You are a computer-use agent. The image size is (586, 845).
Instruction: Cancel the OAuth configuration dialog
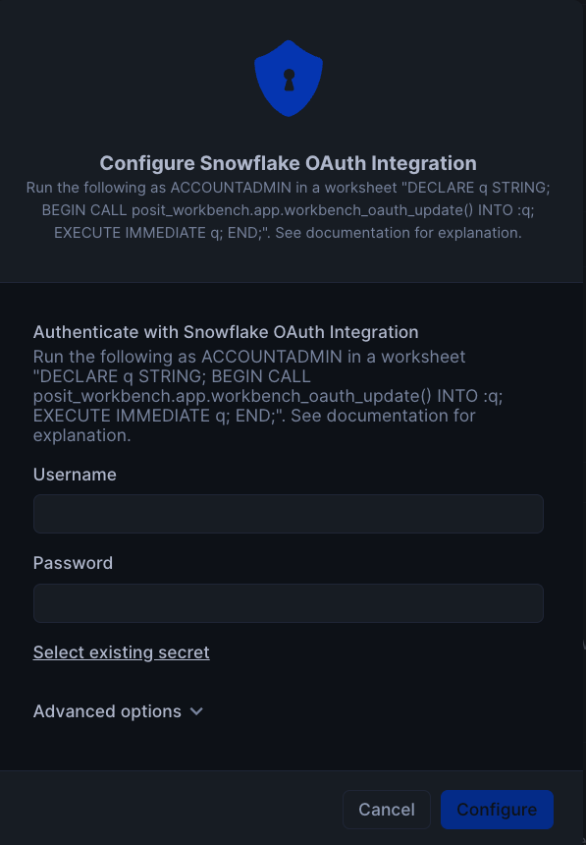(387, 810)
